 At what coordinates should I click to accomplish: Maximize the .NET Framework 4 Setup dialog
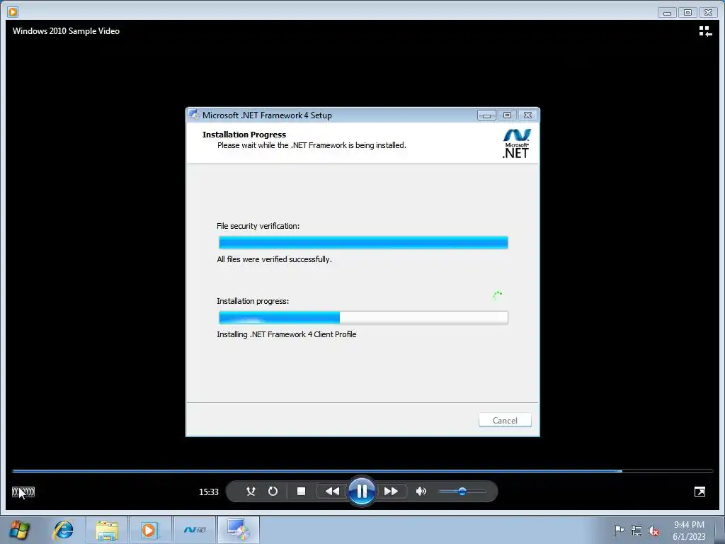point(507,115)
